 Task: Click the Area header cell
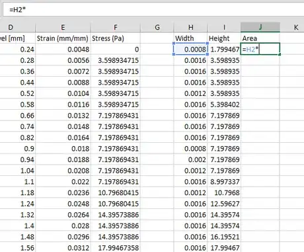(260, 38)
